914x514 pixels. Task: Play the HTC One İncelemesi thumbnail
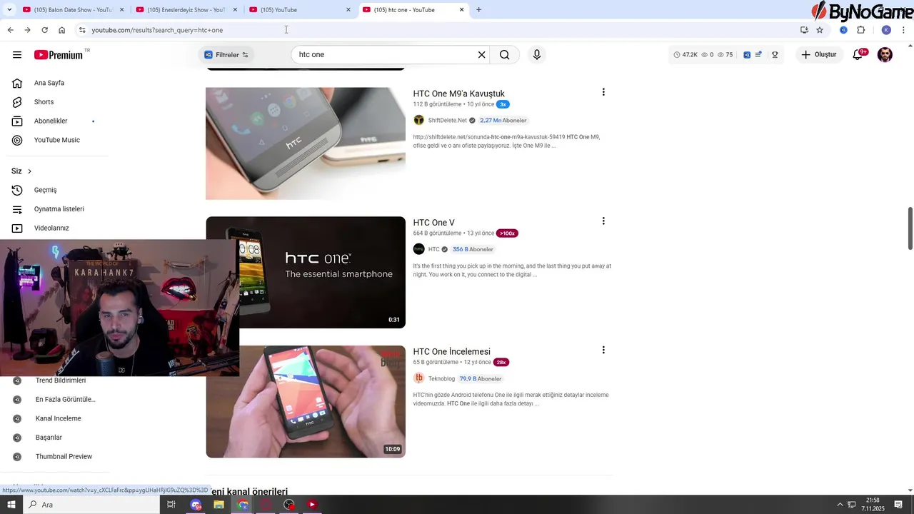point(306,402)
